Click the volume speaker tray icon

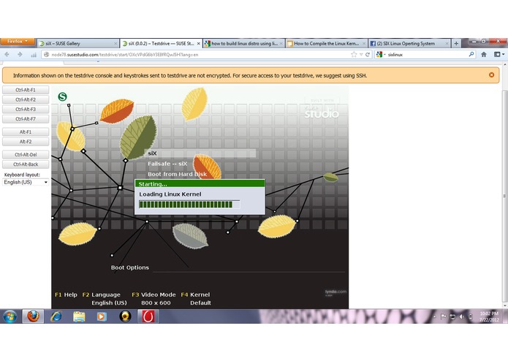(462, 316)
